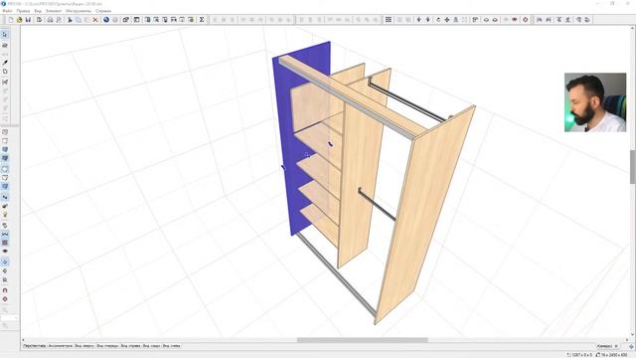Click the red ring toolbar icon

pos(526,20)
